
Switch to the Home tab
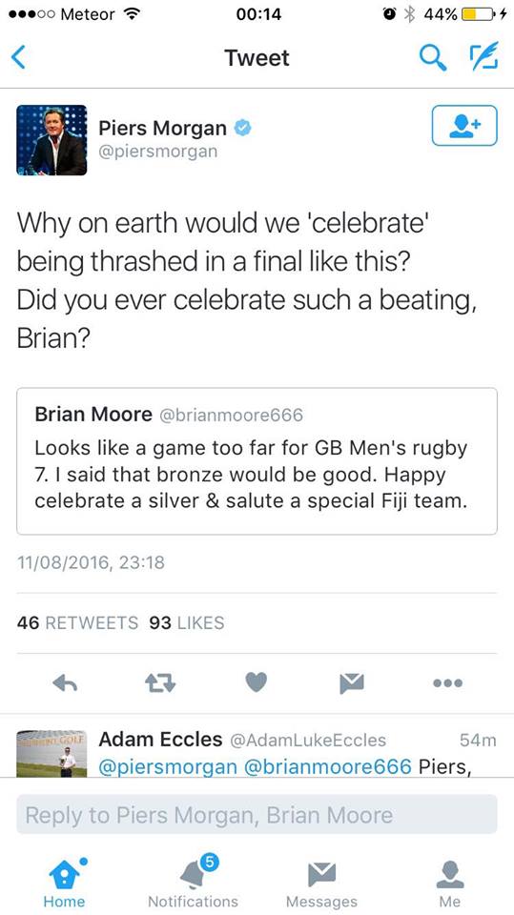pyautogui.click(x=64, y=883)
